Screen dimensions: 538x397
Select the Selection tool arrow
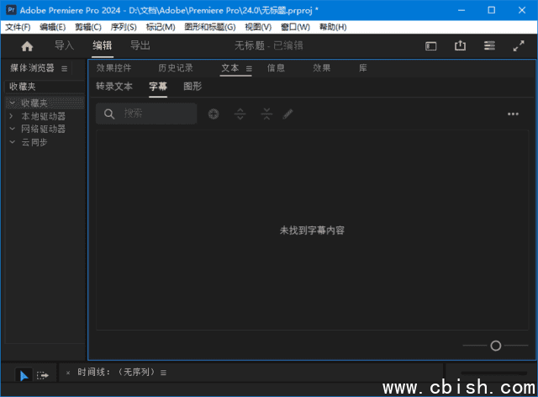pyautogui.click(x=24, y=376)
